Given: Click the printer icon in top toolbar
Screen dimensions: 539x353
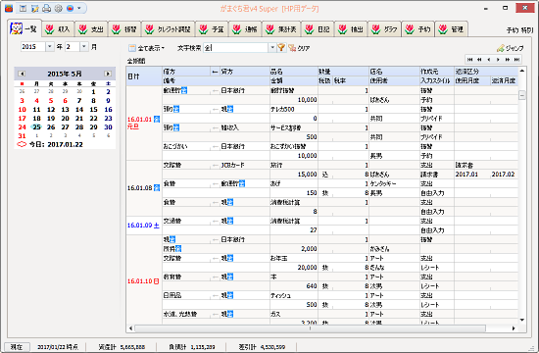Looking at the screenshot, I should 47,8.
